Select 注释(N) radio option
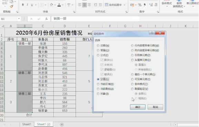Viewport: 199px width, 127px height. pos(103,45)
